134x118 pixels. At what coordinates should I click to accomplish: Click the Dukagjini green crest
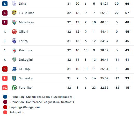[14, 60]
